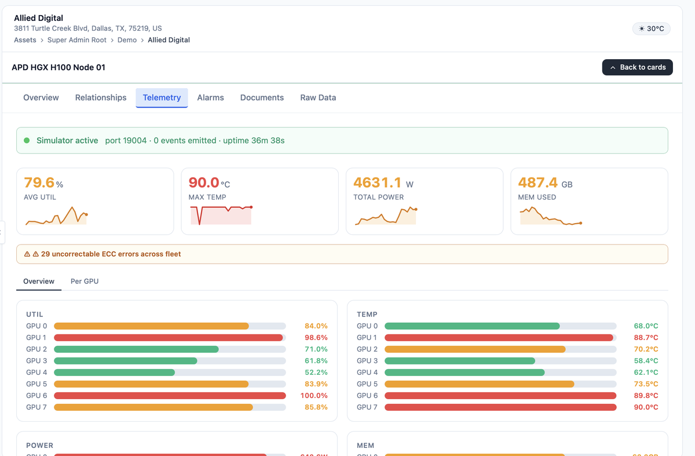Open the Overview main tab

pyautogui.click(x=41, y=97)
